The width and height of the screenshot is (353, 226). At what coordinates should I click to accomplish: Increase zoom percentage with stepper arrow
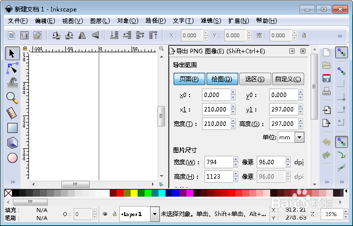[346, 212]
